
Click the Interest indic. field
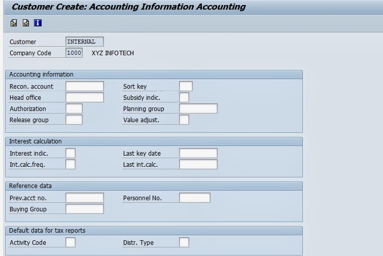(71, 153)
